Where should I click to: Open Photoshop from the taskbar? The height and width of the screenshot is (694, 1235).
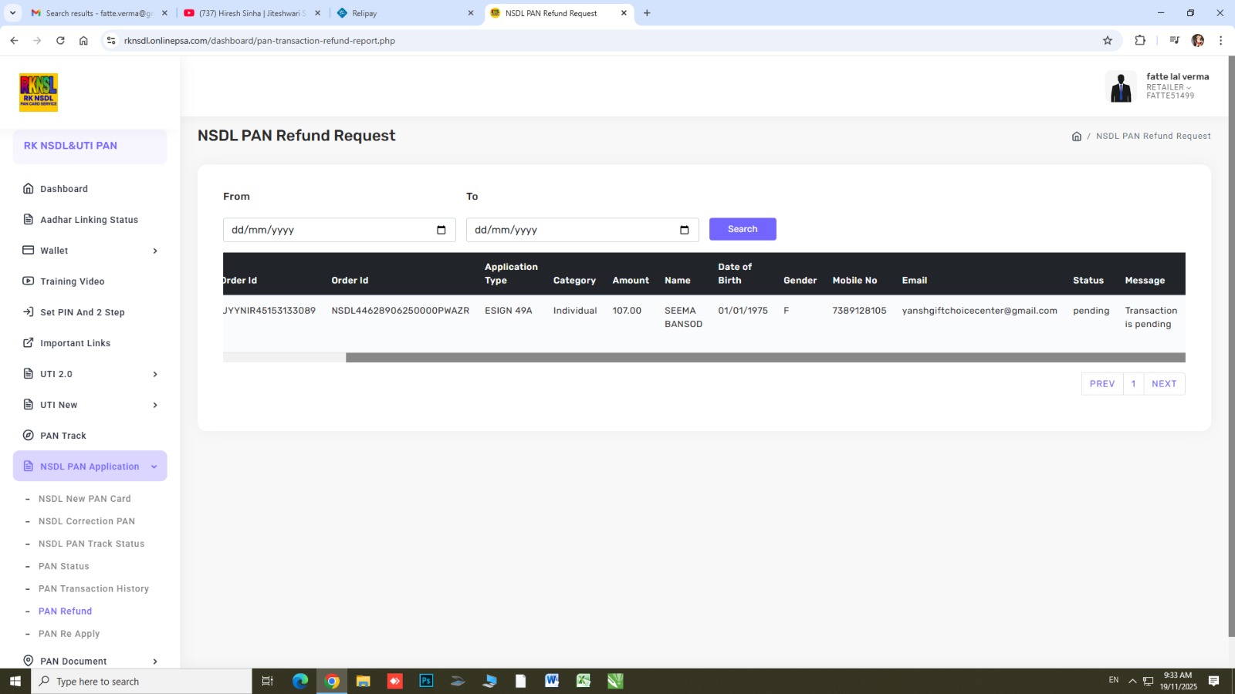(426, 681)
